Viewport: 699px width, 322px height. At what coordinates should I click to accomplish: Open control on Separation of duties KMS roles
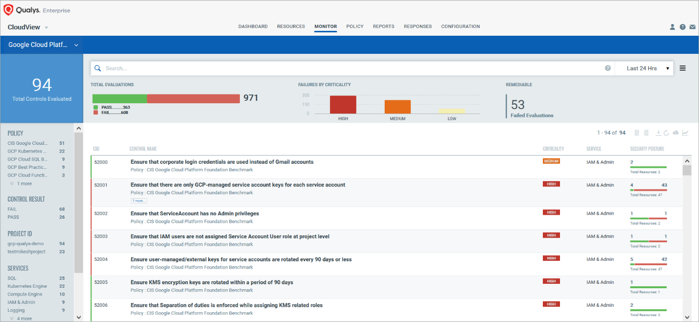(227, 305)
